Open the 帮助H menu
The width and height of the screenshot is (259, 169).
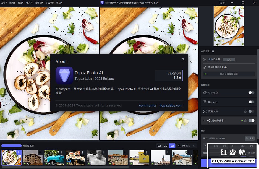[x=59, y=3]
